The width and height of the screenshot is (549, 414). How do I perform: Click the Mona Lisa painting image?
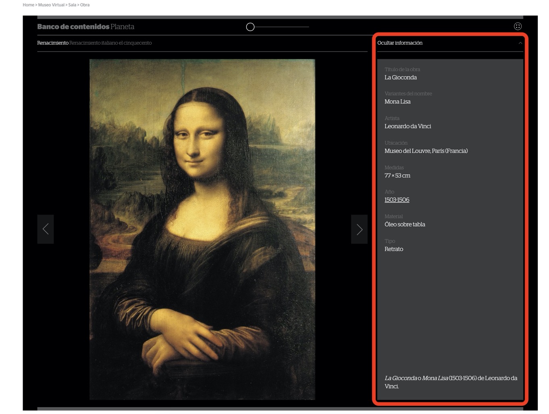coord(202,229)
